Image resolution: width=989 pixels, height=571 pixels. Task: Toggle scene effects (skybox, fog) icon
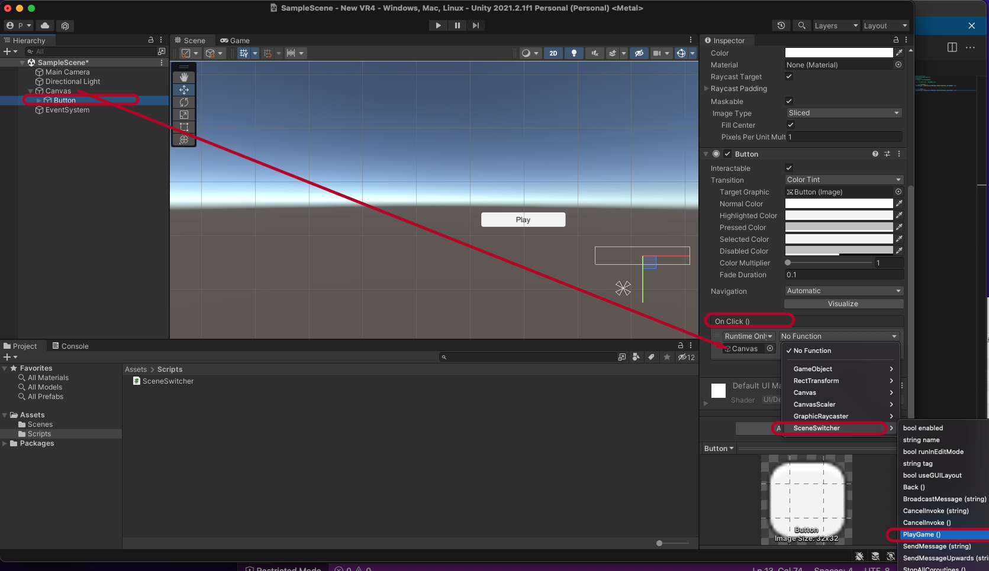coord(613,53)
